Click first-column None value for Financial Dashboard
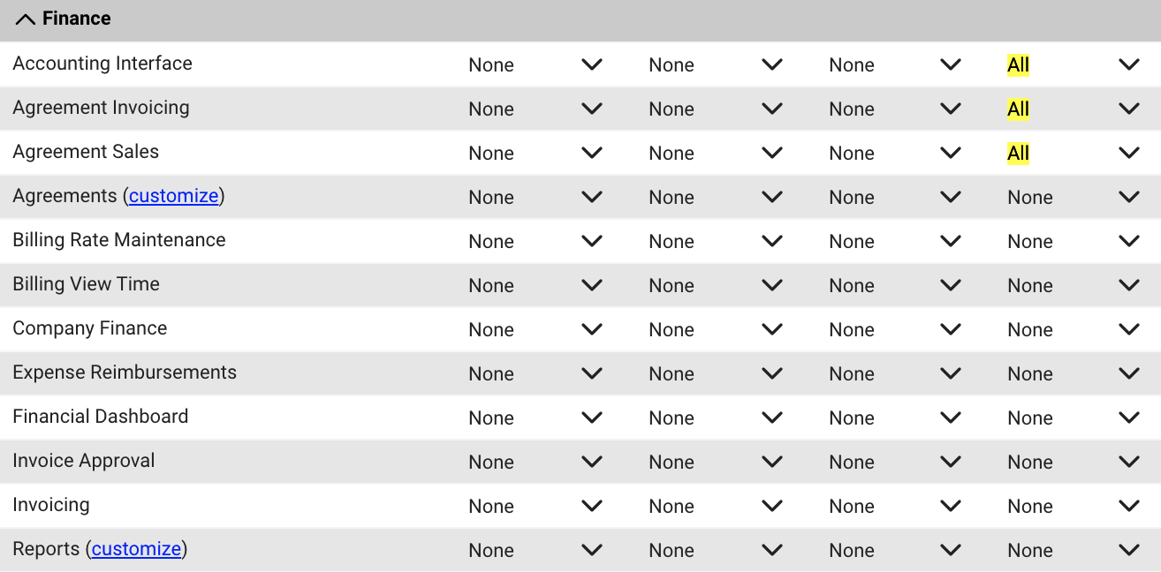The image size is (1161, 572). (491, 418)
